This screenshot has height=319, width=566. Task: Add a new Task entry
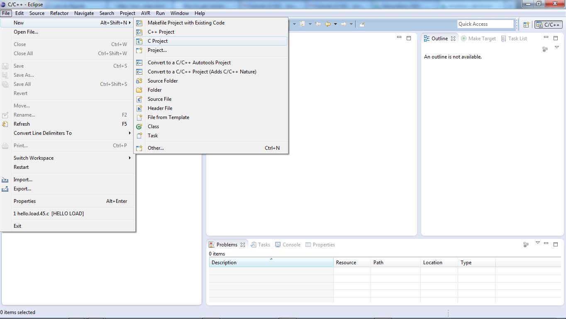pos(210,136)
